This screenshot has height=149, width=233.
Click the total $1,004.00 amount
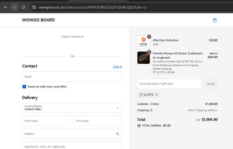click(x=210, y=119)
